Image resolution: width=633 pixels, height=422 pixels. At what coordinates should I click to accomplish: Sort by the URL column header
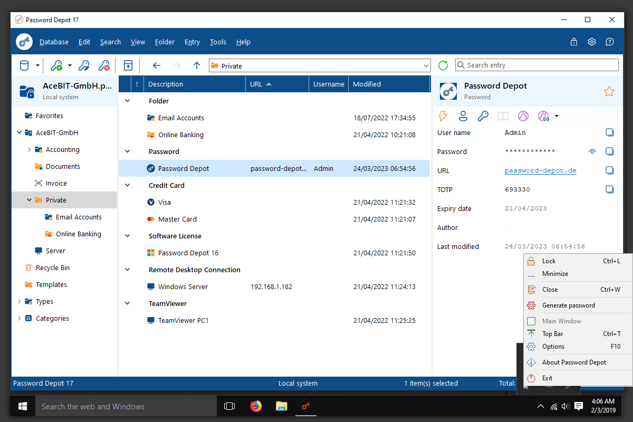[x=277, y=84]
